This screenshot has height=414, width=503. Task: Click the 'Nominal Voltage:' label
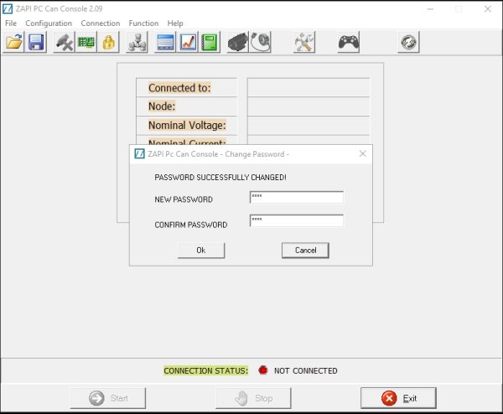click(187, 125)
